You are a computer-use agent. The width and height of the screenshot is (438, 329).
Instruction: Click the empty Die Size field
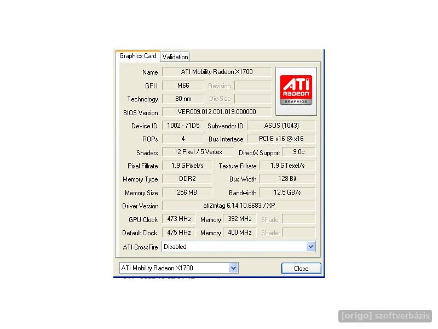[253, 99]
